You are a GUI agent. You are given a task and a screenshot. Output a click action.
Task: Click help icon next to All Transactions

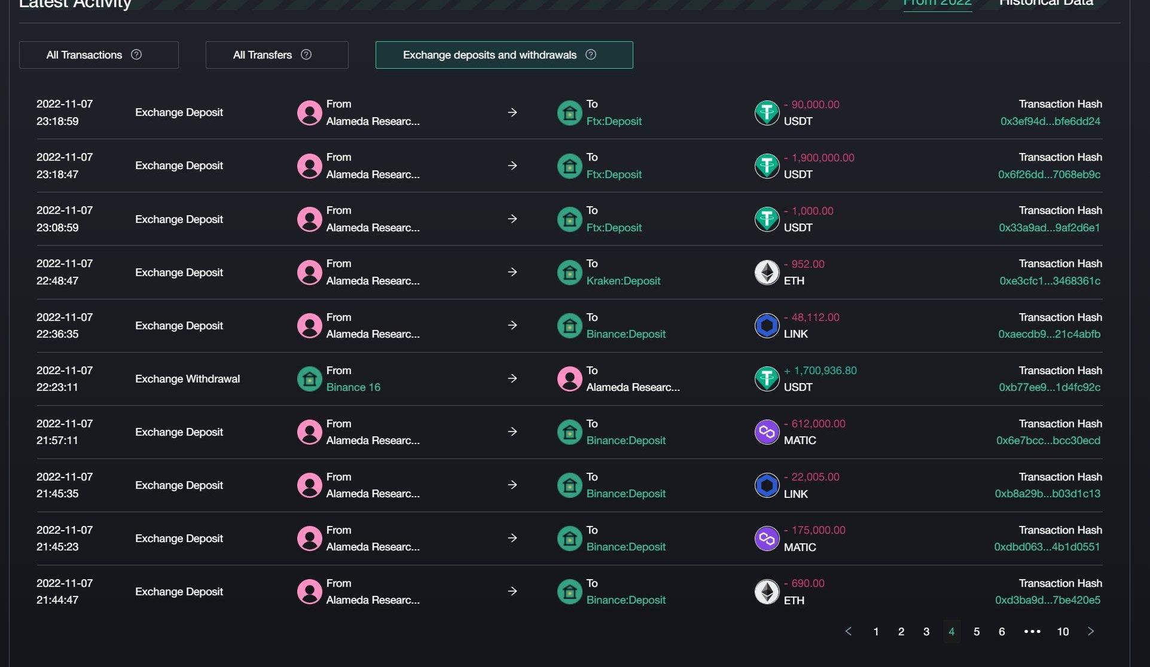[x=136, y=54]
